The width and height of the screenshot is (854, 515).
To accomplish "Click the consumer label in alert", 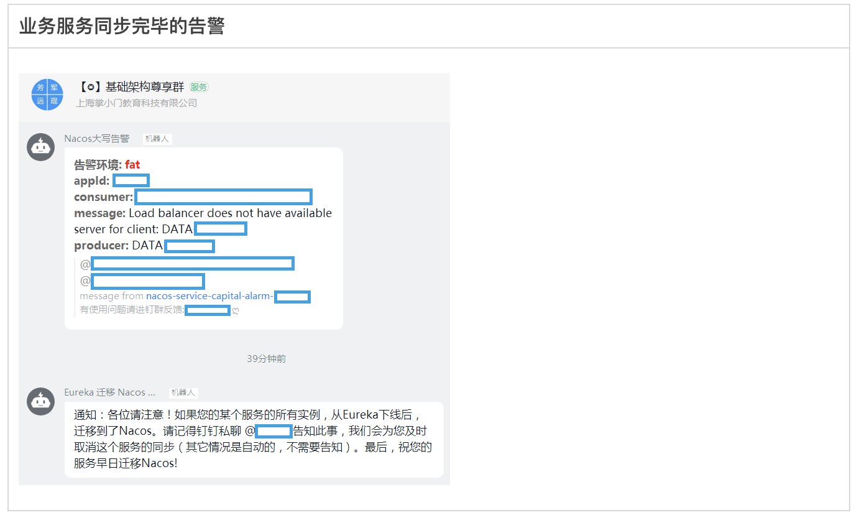I will (x=103, y=197).
